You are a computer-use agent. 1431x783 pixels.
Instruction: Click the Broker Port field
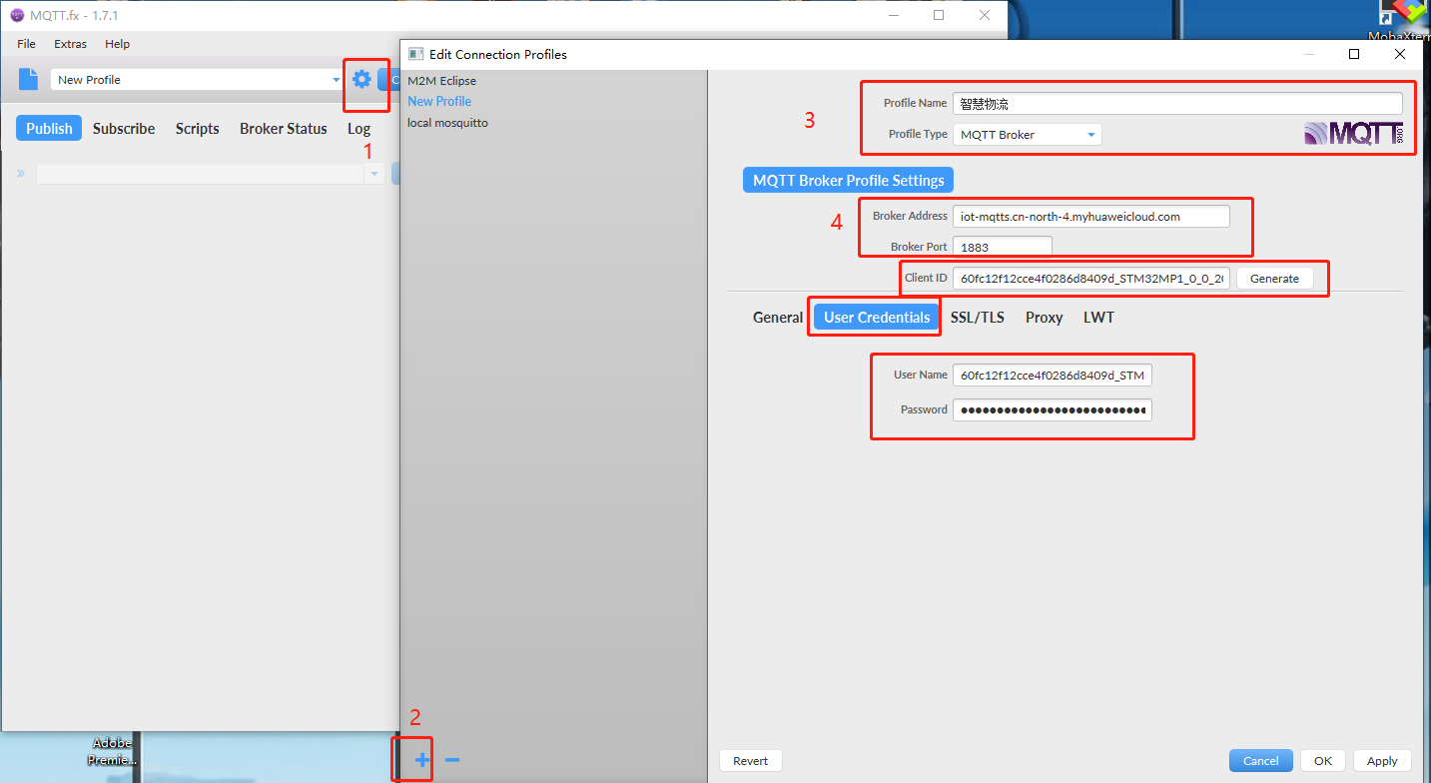click(1003, 247)
